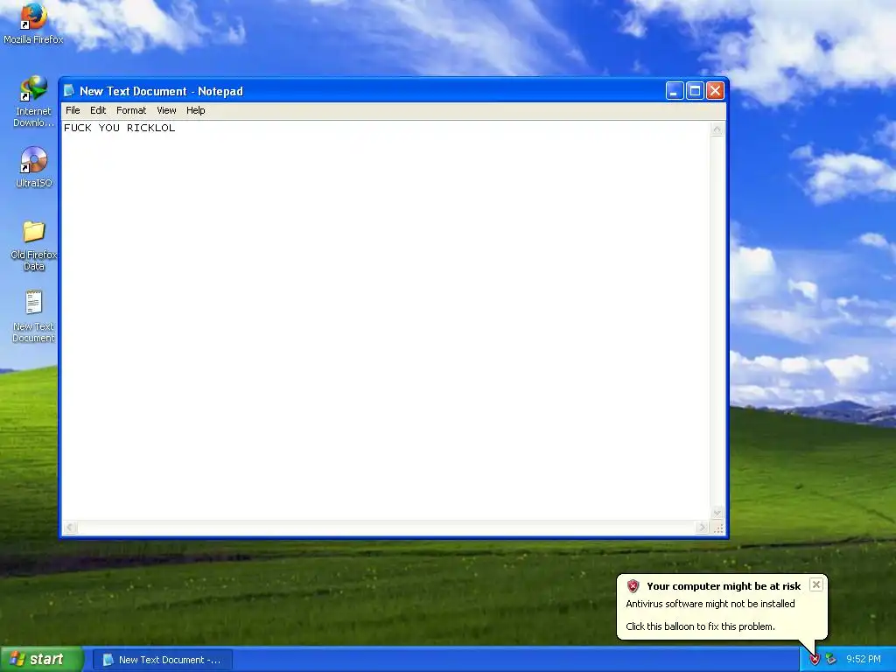Close the security warning balloon
Image resolution: width=896 pixels, height=672 pixels.
pos(816,584)
